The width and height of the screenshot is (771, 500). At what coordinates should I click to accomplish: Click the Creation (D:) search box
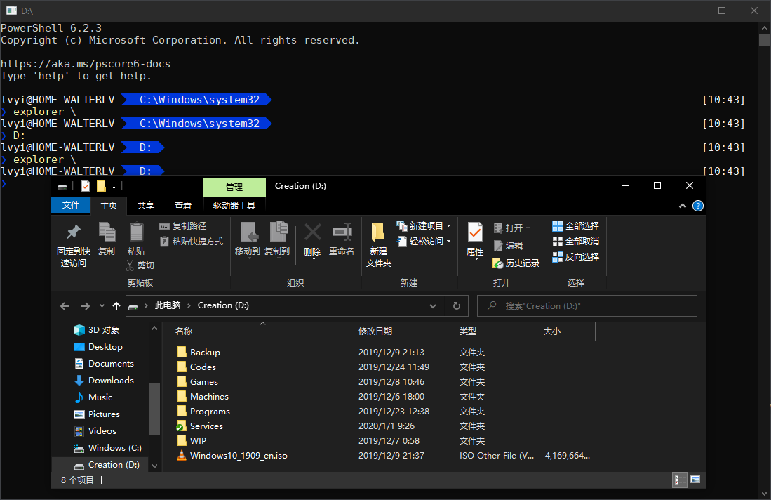586,306
